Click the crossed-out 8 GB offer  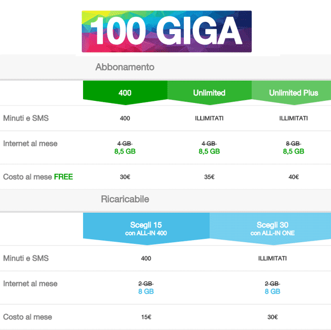[x=293, y=143]
